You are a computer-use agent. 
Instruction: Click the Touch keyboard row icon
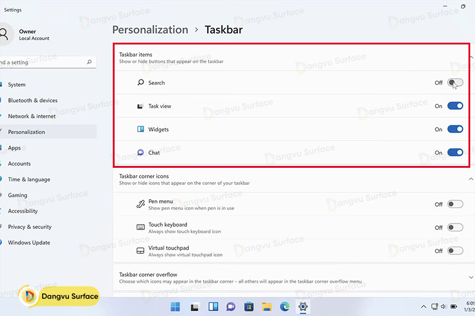(141, 227)
